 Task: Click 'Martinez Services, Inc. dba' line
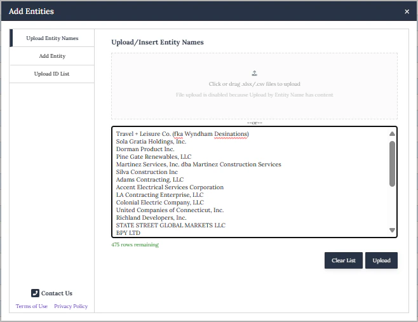[x=199, y=164]
